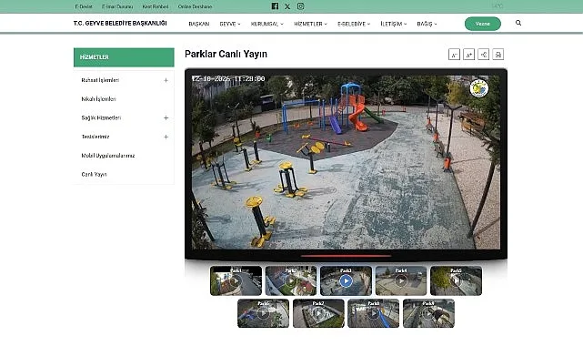This screenshot has width=583, height=346.
Task: Play the Park7 camera thumbnail
Action: pyautogui.click(x=318, y=313)
